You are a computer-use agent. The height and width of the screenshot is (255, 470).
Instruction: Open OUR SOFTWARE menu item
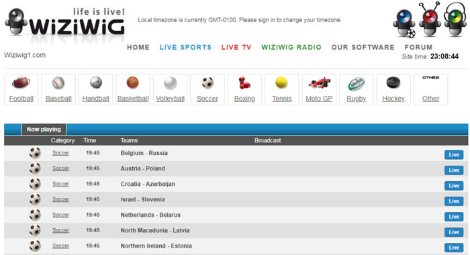tap(363, 48)
